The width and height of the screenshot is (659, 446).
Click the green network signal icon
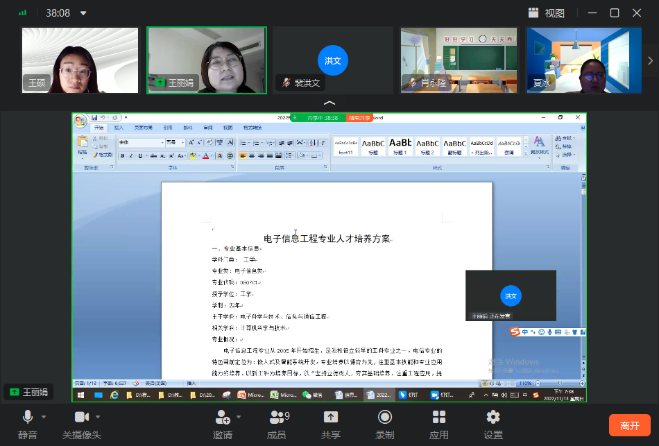click(23, 12)
